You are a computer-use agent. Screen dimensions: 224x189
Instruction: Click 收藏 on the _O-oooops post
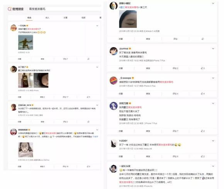click(x=121, y=94)
